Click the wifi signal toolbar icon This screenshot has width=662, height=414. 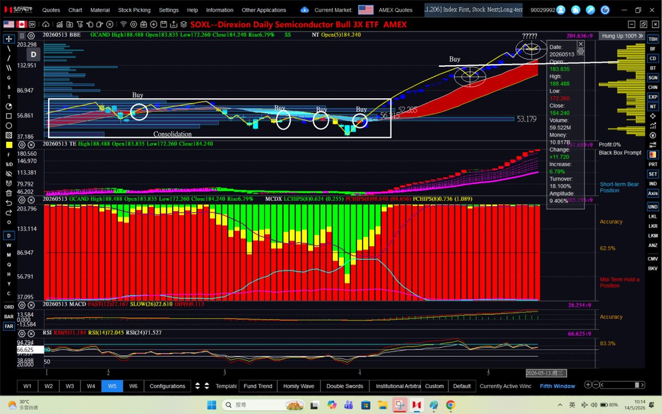coord(124,25)
